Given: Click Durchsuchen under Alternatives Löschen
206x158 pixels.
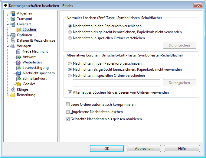Looking at the screenshot, I should click(x=179, y=83).
